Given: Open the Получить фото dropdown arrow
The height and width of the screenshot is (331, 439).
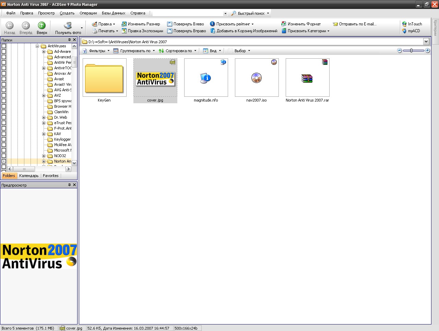Looking at the screenshot, I should click(82, 28).
